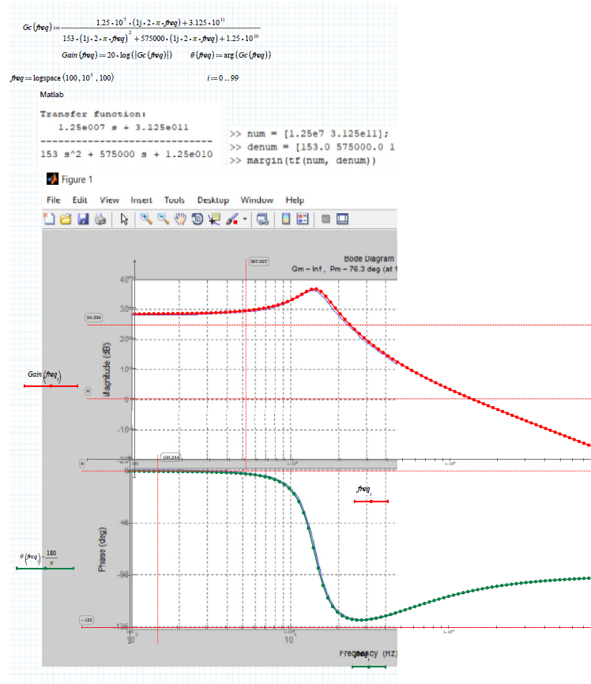
Task: Select the Brush data tool
Action: click(x=232, y=219)
